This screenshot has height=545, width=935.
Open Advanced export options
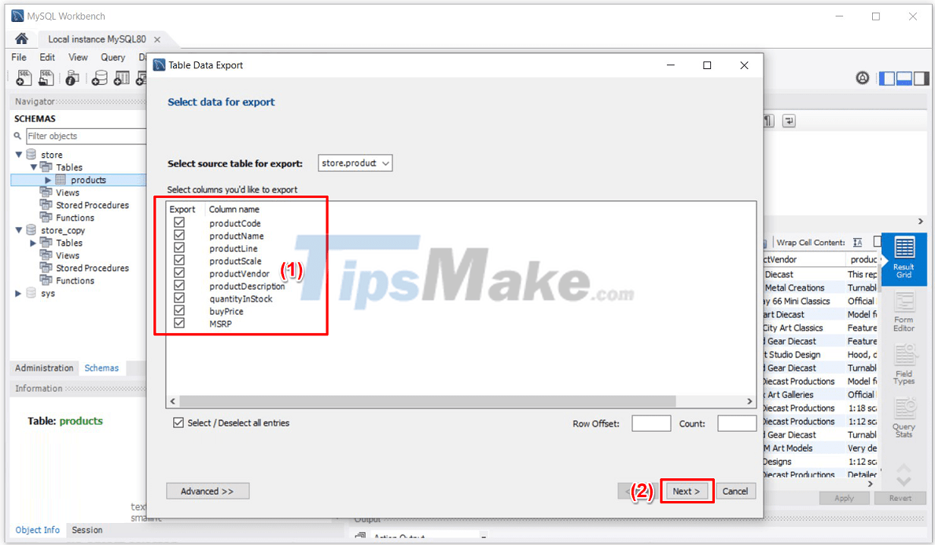click(x=207, y=490)
